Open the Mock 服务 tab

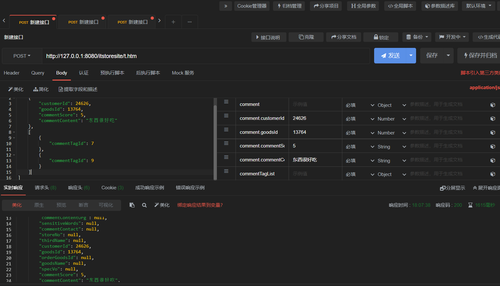tap(183, 73)
